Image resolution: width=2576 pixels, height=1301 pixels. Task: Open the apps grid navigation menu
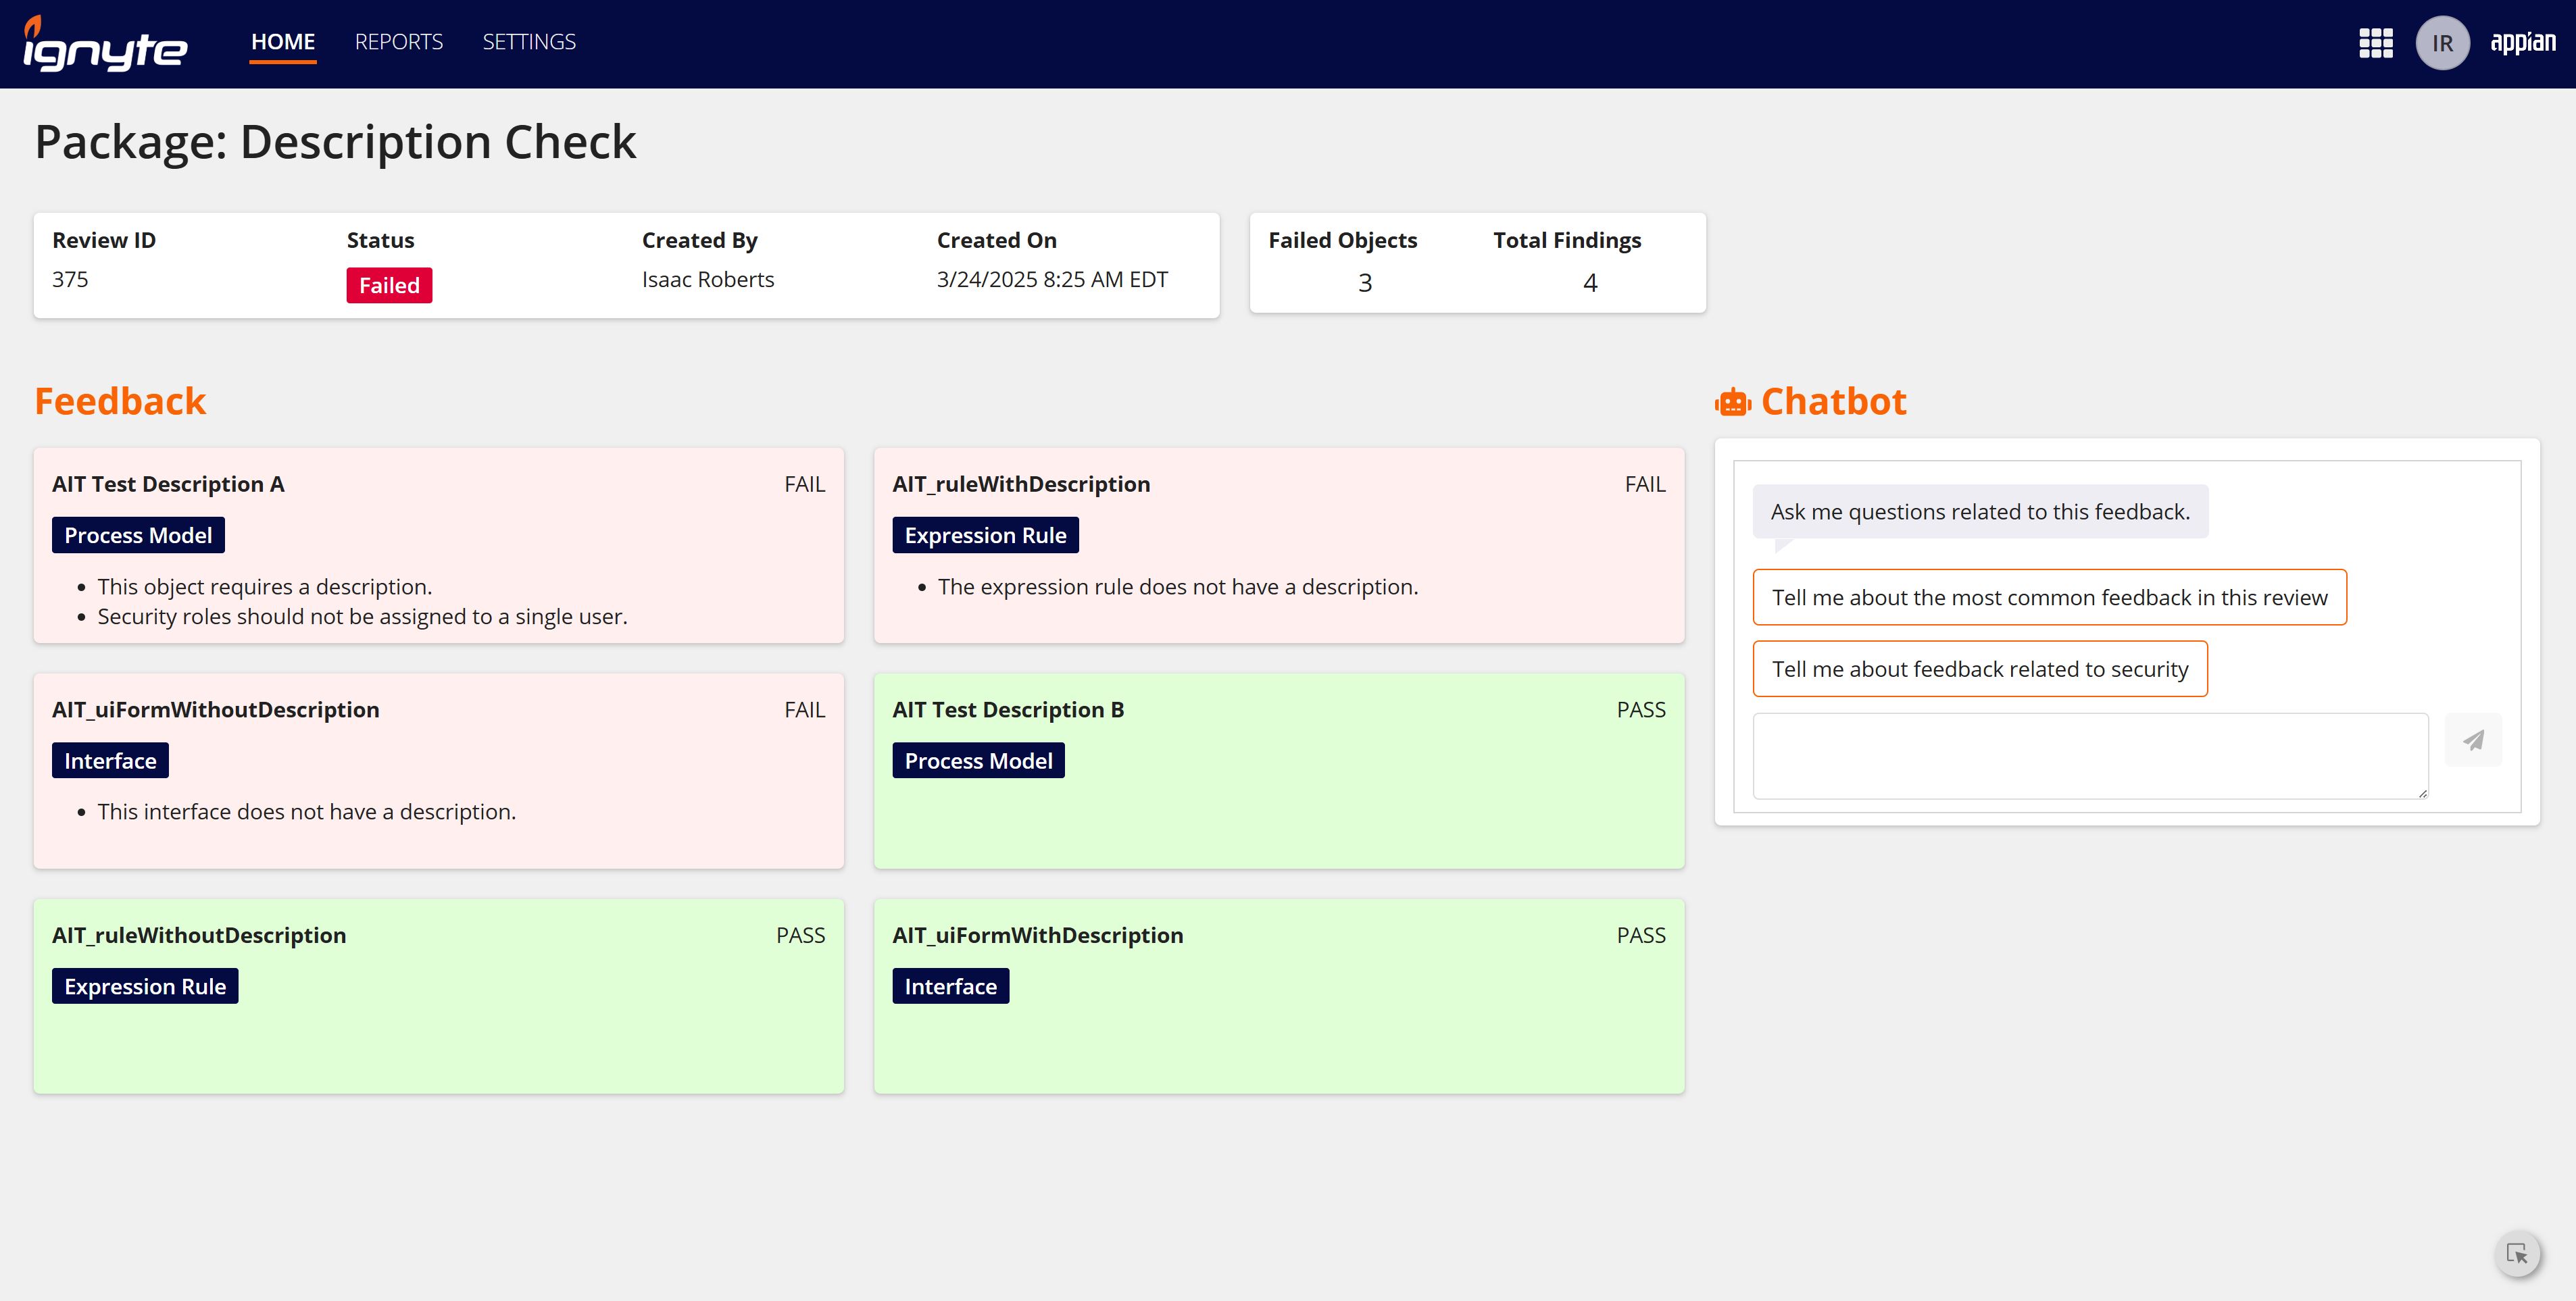pos(2375,43)
